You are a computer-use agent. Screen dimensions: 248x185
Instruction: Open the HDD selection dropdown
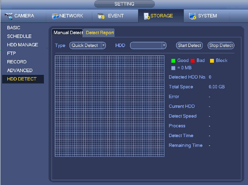148,46
